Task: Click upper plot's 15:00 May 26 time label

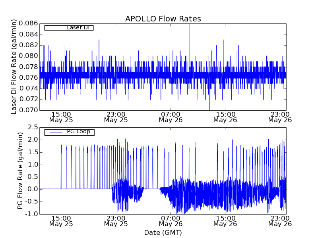Action: [225, 117]
